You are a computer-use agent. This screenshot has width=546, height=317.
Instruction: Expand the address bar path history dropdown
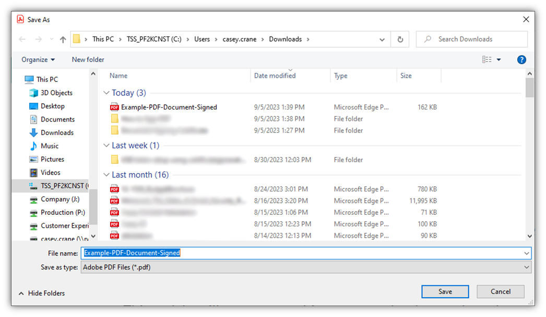[x=383, y=40]
